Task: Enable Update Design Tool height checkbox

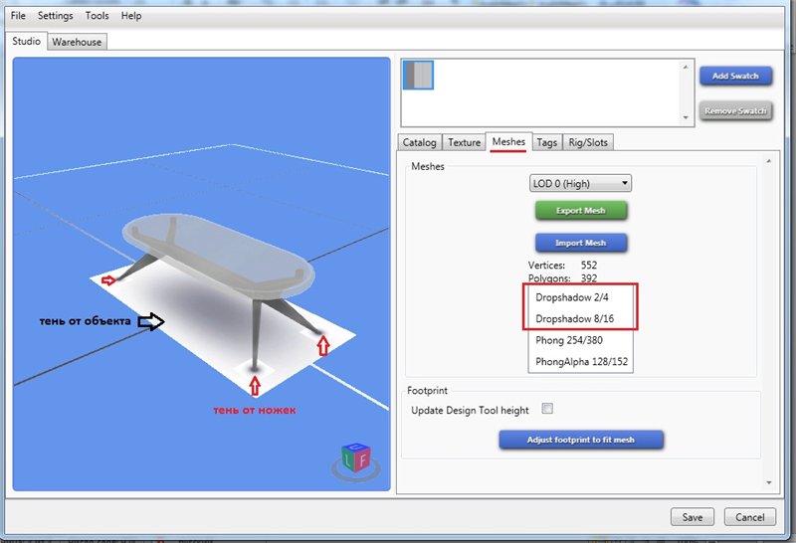Action: click(546, 409)
